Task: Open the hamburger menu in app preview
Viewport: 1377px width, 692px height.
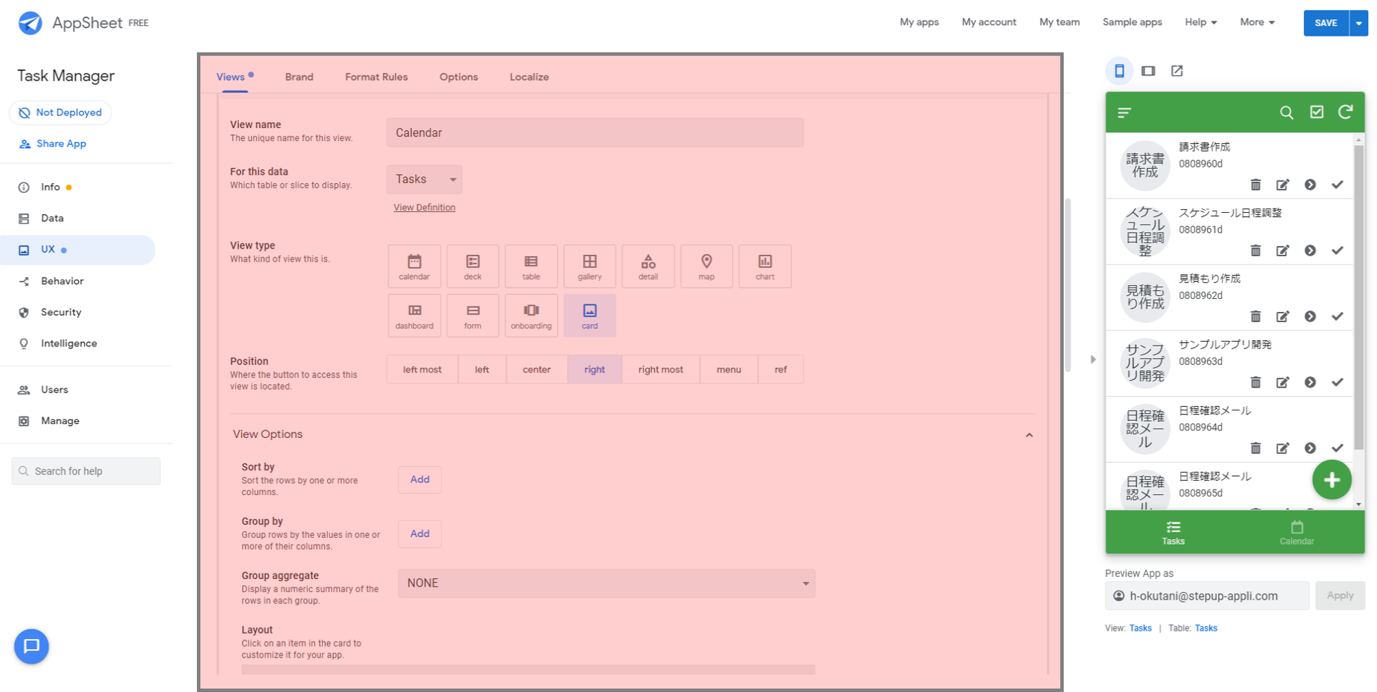Action: tap(1124, 112)
